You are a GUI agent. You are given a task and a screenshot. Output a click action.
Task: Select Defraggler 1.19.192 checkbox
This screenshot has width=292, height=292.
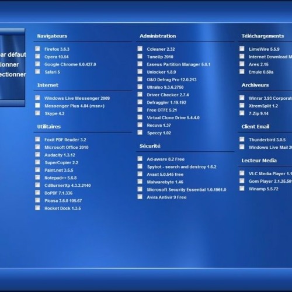click(x=140, y=102)
